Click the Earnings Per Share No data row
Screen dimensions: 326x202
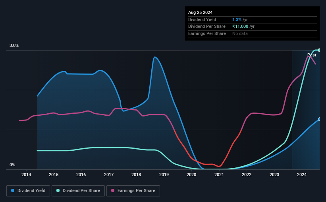(x=253, y=33)
